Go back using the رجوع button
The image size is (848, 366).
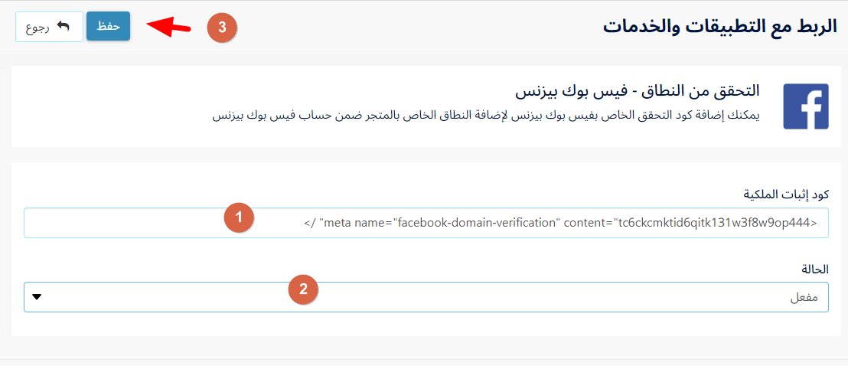49,27
